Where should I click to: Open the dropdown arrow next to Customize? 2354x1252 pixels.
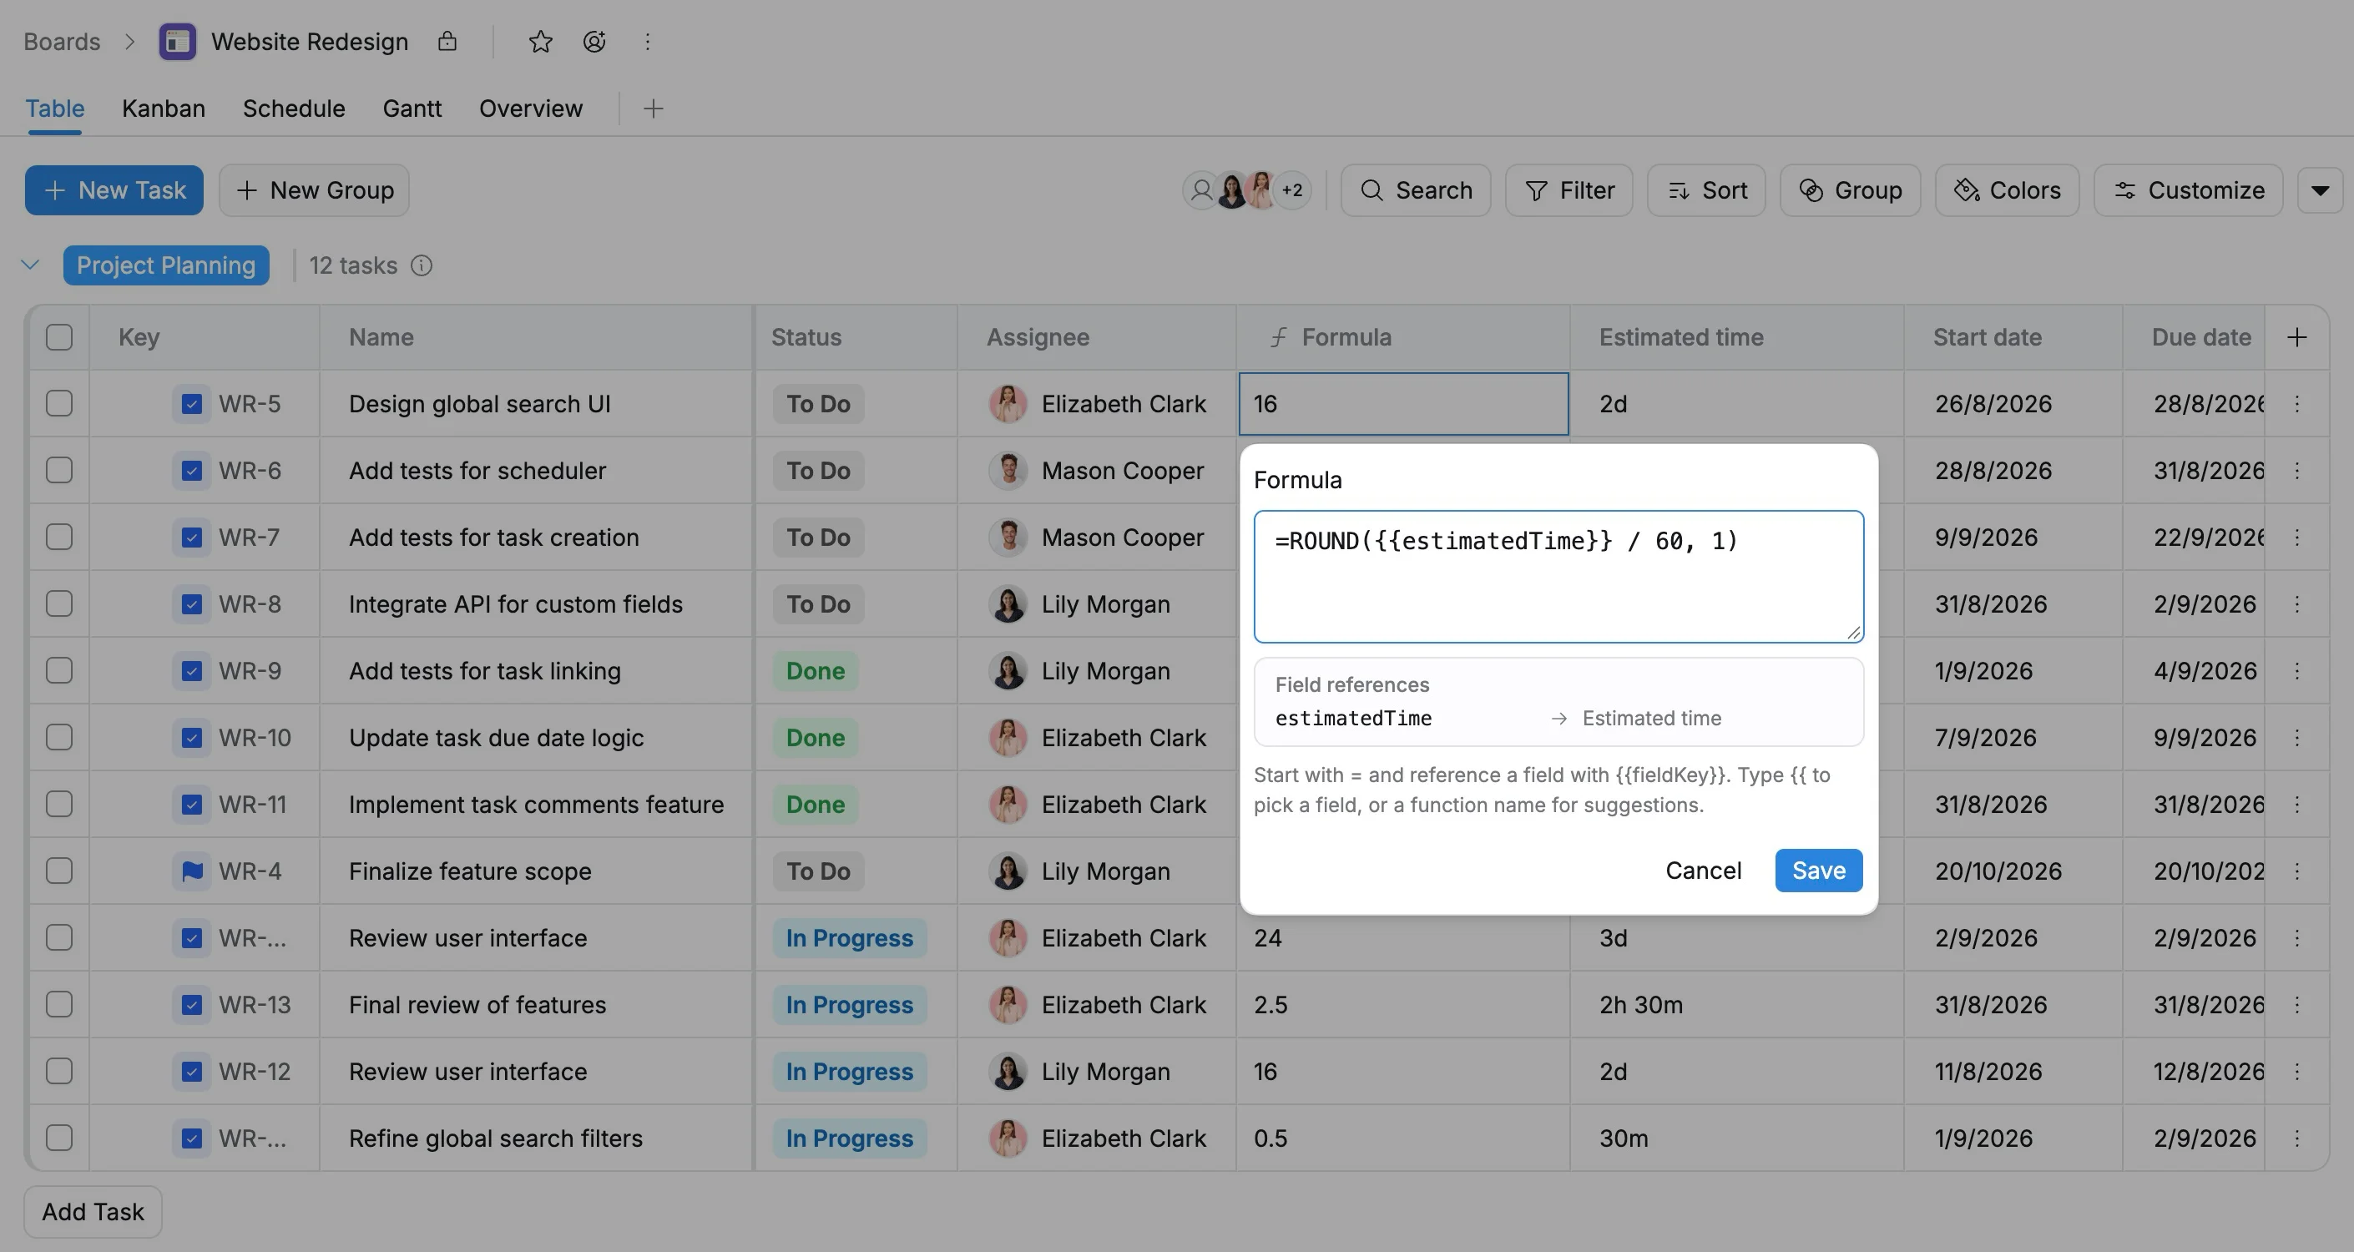pyautogui.click(x=2320, y=190)
